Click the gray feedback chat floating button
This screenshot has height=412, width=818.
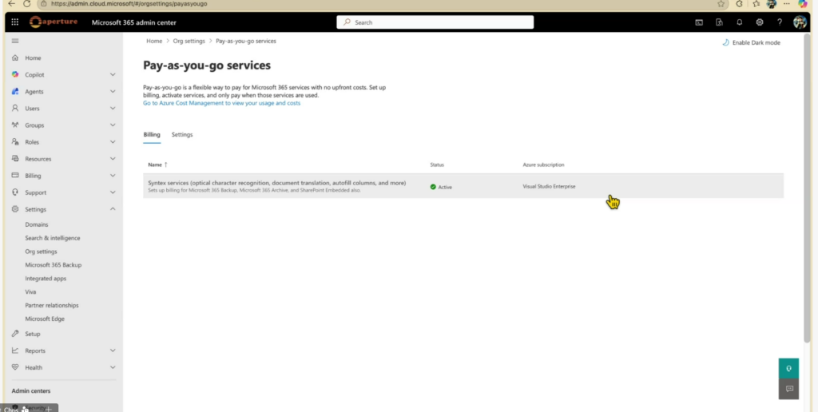[x=788, y=389]
